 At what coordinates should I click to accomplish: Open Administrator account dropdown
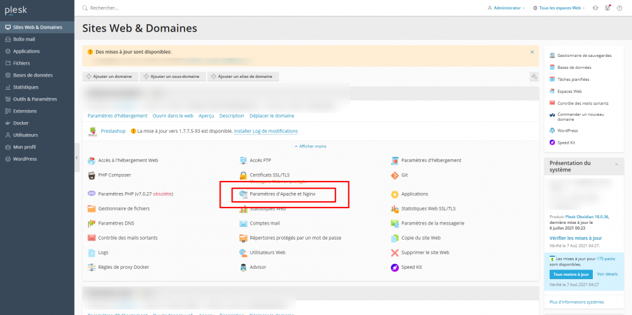coord(506,8)
